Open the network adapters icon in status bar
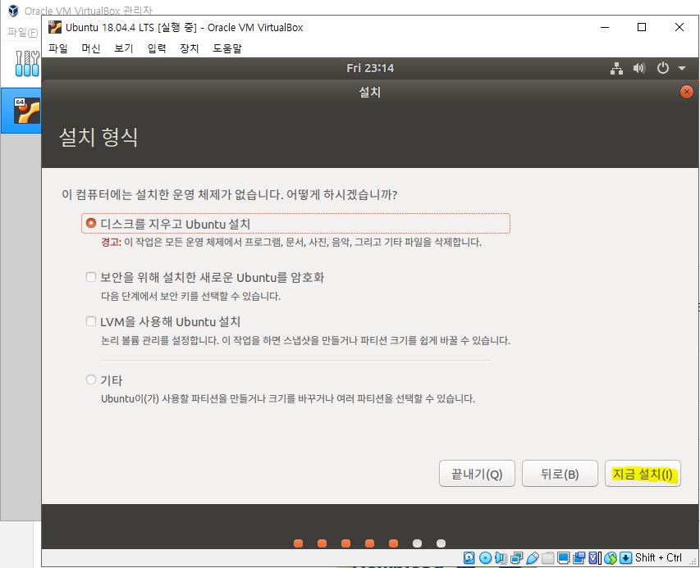Viewport: 700px width, 568px height. [516, 557]
